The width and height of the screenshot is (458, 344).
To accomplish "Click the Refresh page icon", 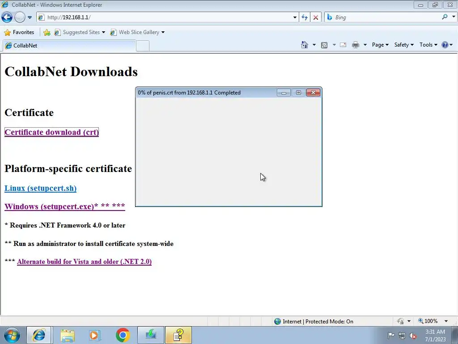I will click(x=305, y=17).
